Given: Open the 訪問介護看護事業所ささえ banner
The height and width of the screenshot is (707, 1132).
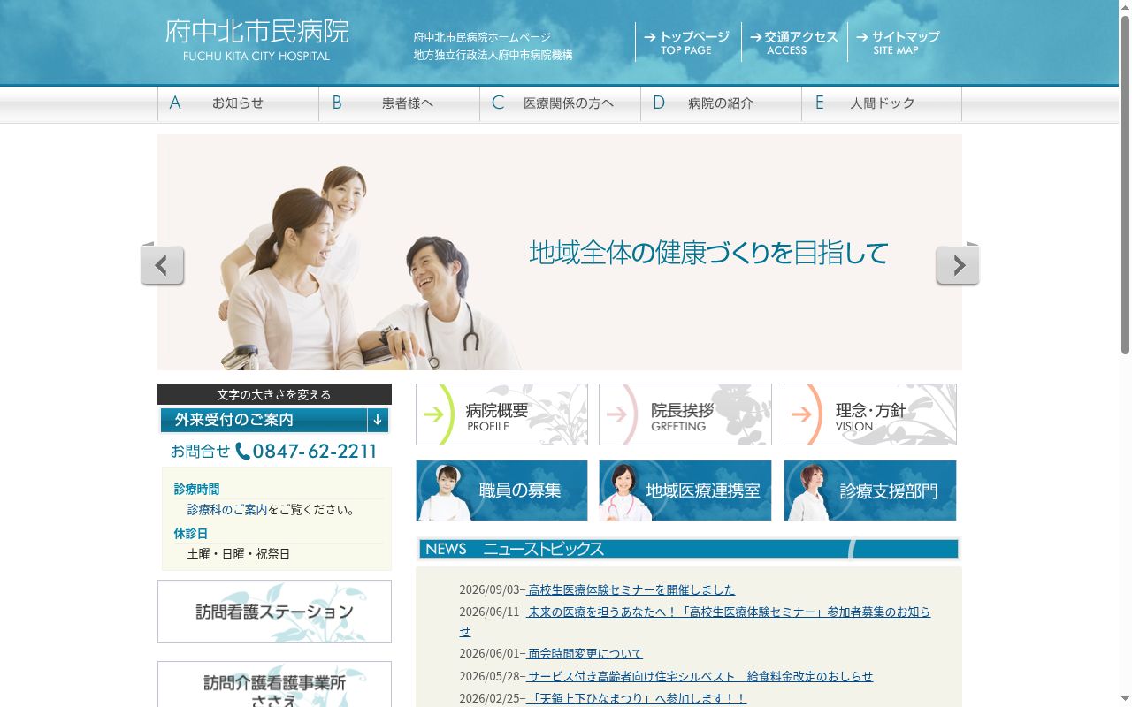Looking at the screenshot, I should coord(274,685).
